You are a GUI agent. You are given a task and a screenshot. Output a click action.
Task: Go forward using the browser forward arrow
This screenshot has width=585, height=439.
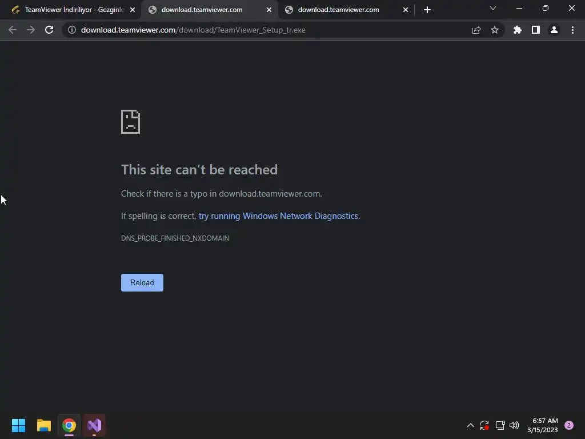click(31, 30)
